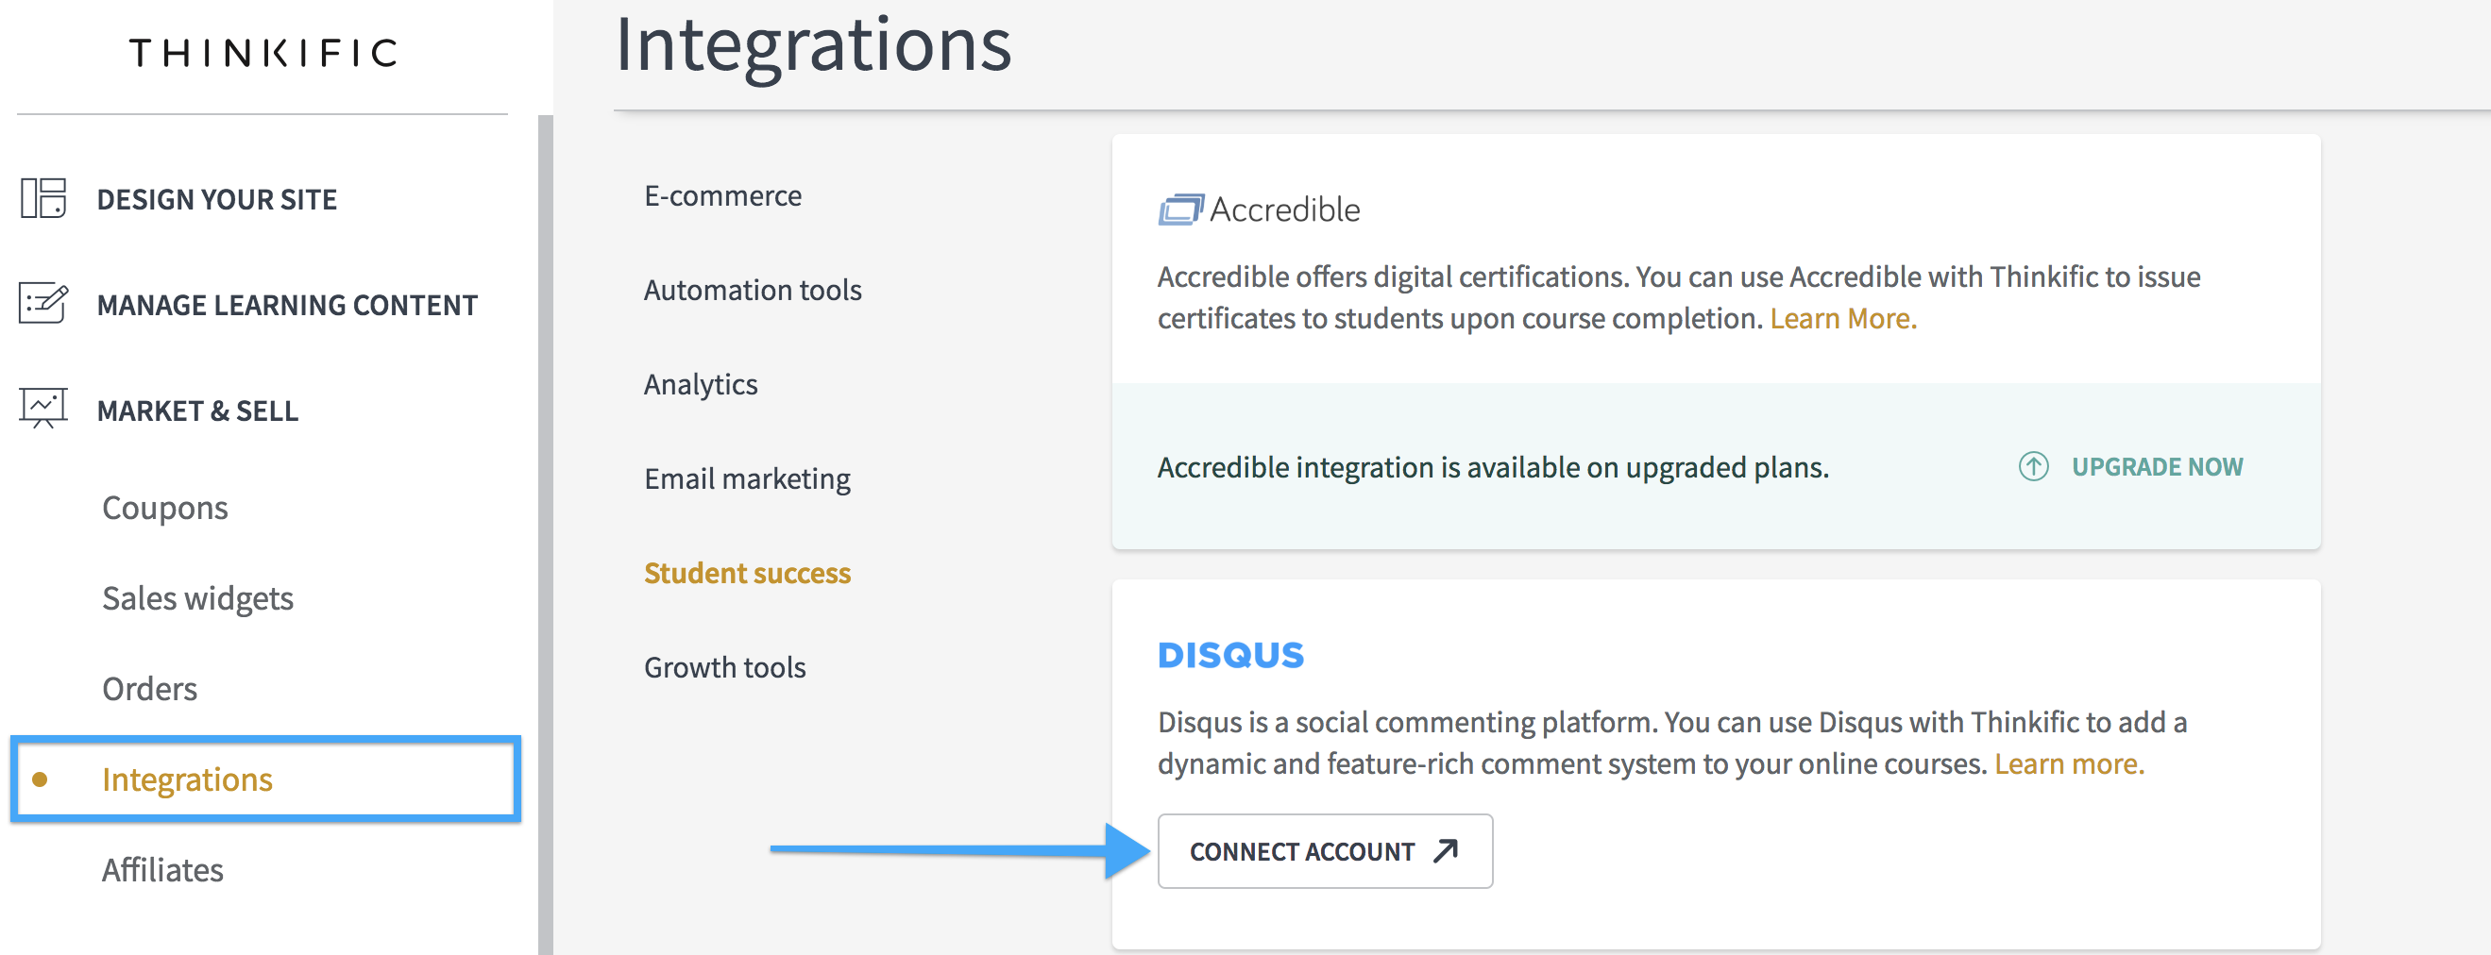Follow Disqus Learn more link
Screen dimensions: 2491x955
(2068, 763)
